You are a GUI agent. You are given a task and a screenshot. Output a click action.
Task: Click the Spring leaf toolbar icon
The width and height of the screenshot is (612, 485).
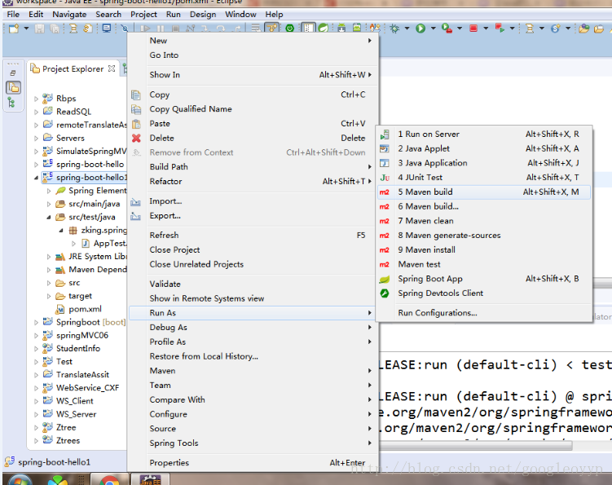coord(324,29)
